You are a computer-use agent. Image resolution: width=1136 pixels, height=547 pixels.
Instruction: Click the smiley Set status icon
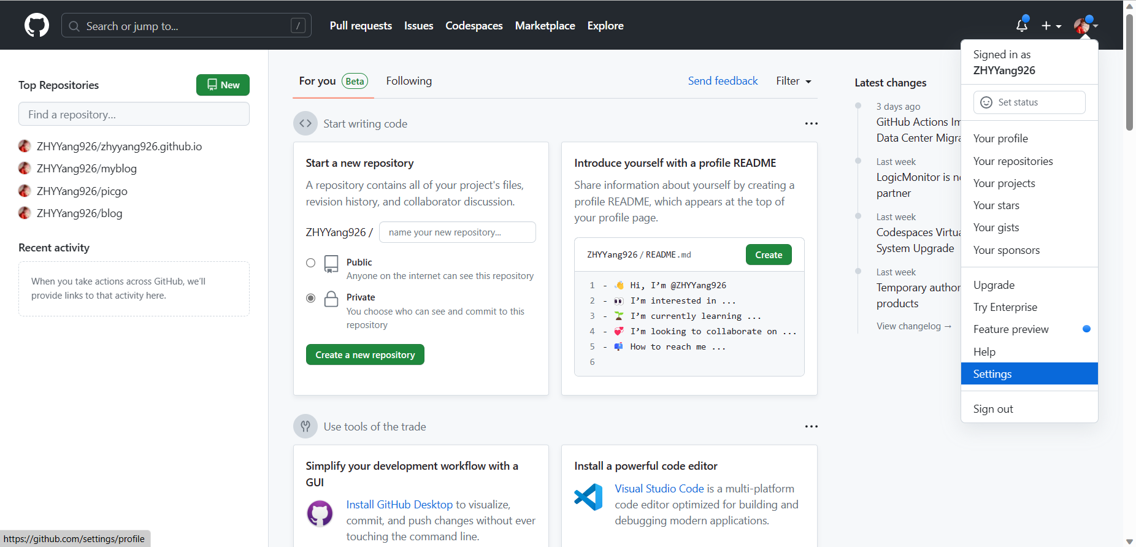click(x=986, y=102)
